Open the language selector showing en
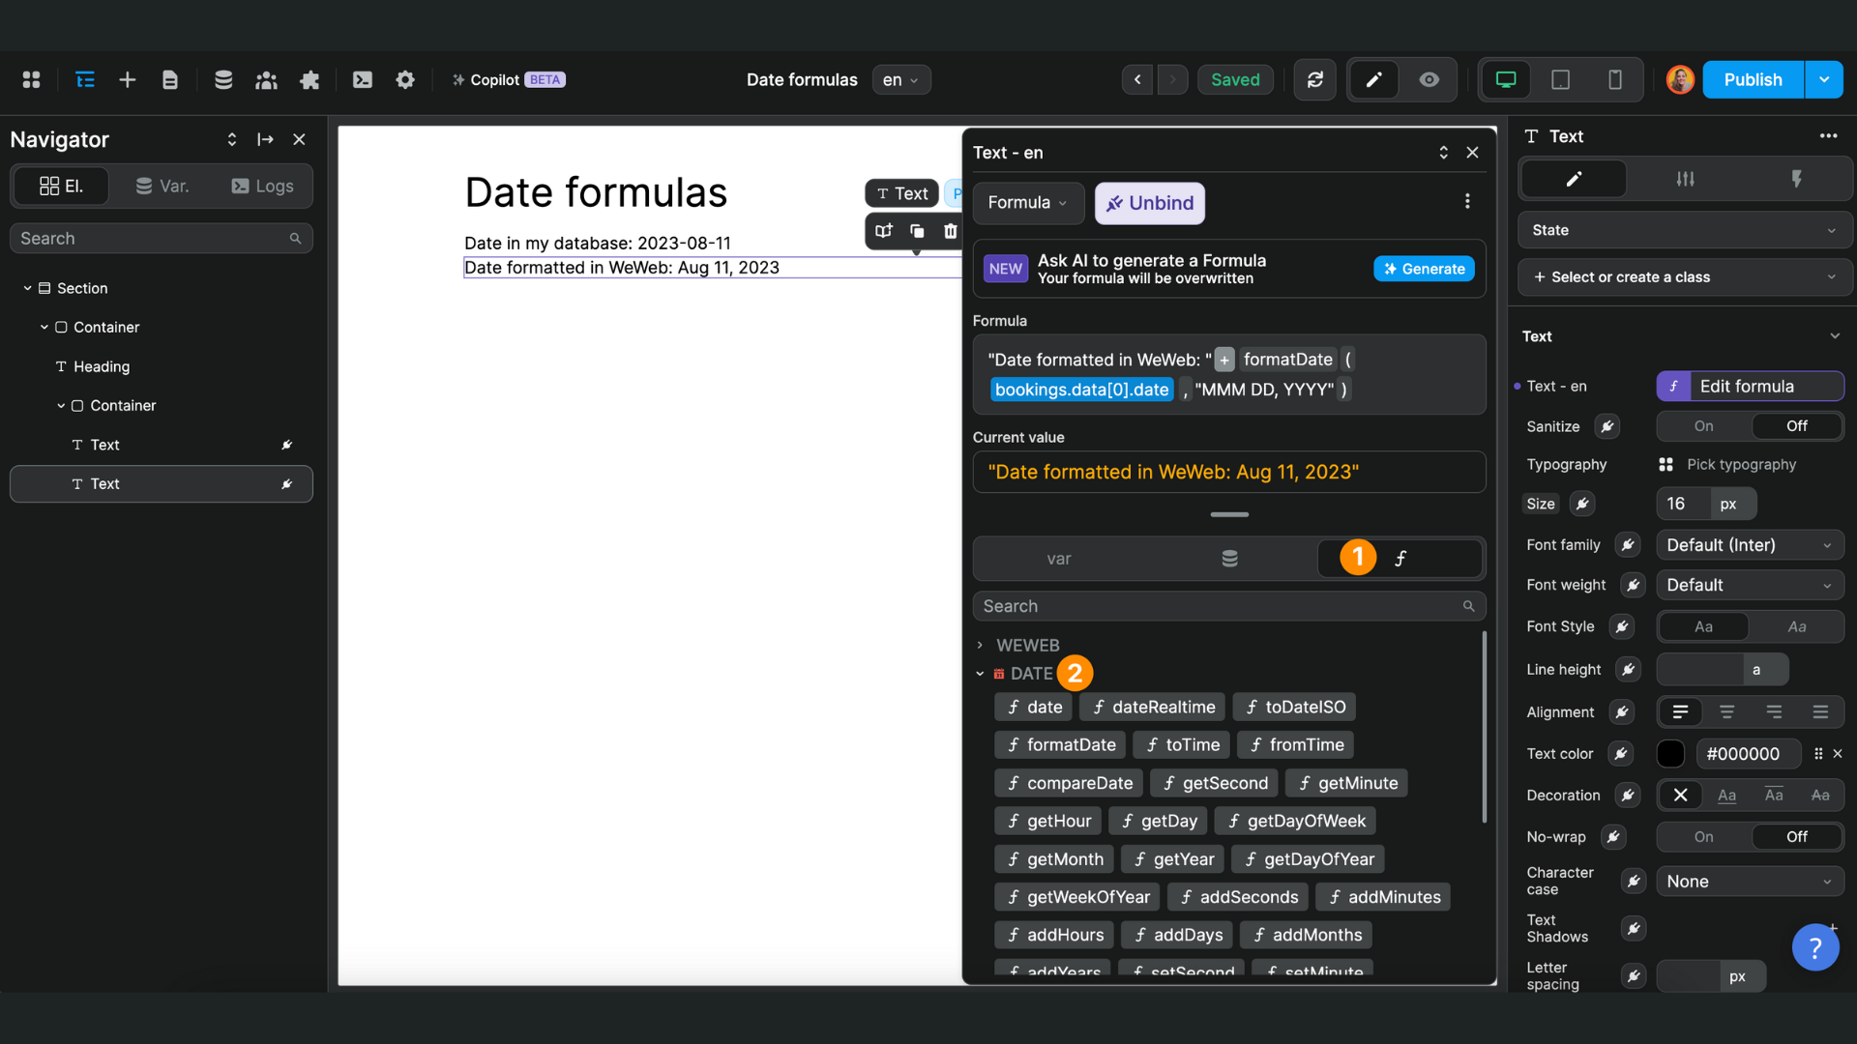The height and width of the screenshot is (1044, 1857). [x=900, y=79]
